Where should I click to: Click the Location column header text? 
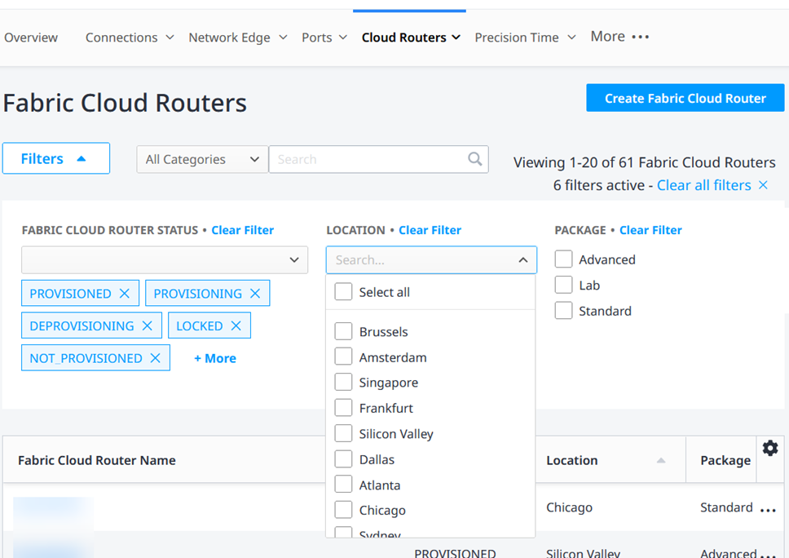(571, 460)
